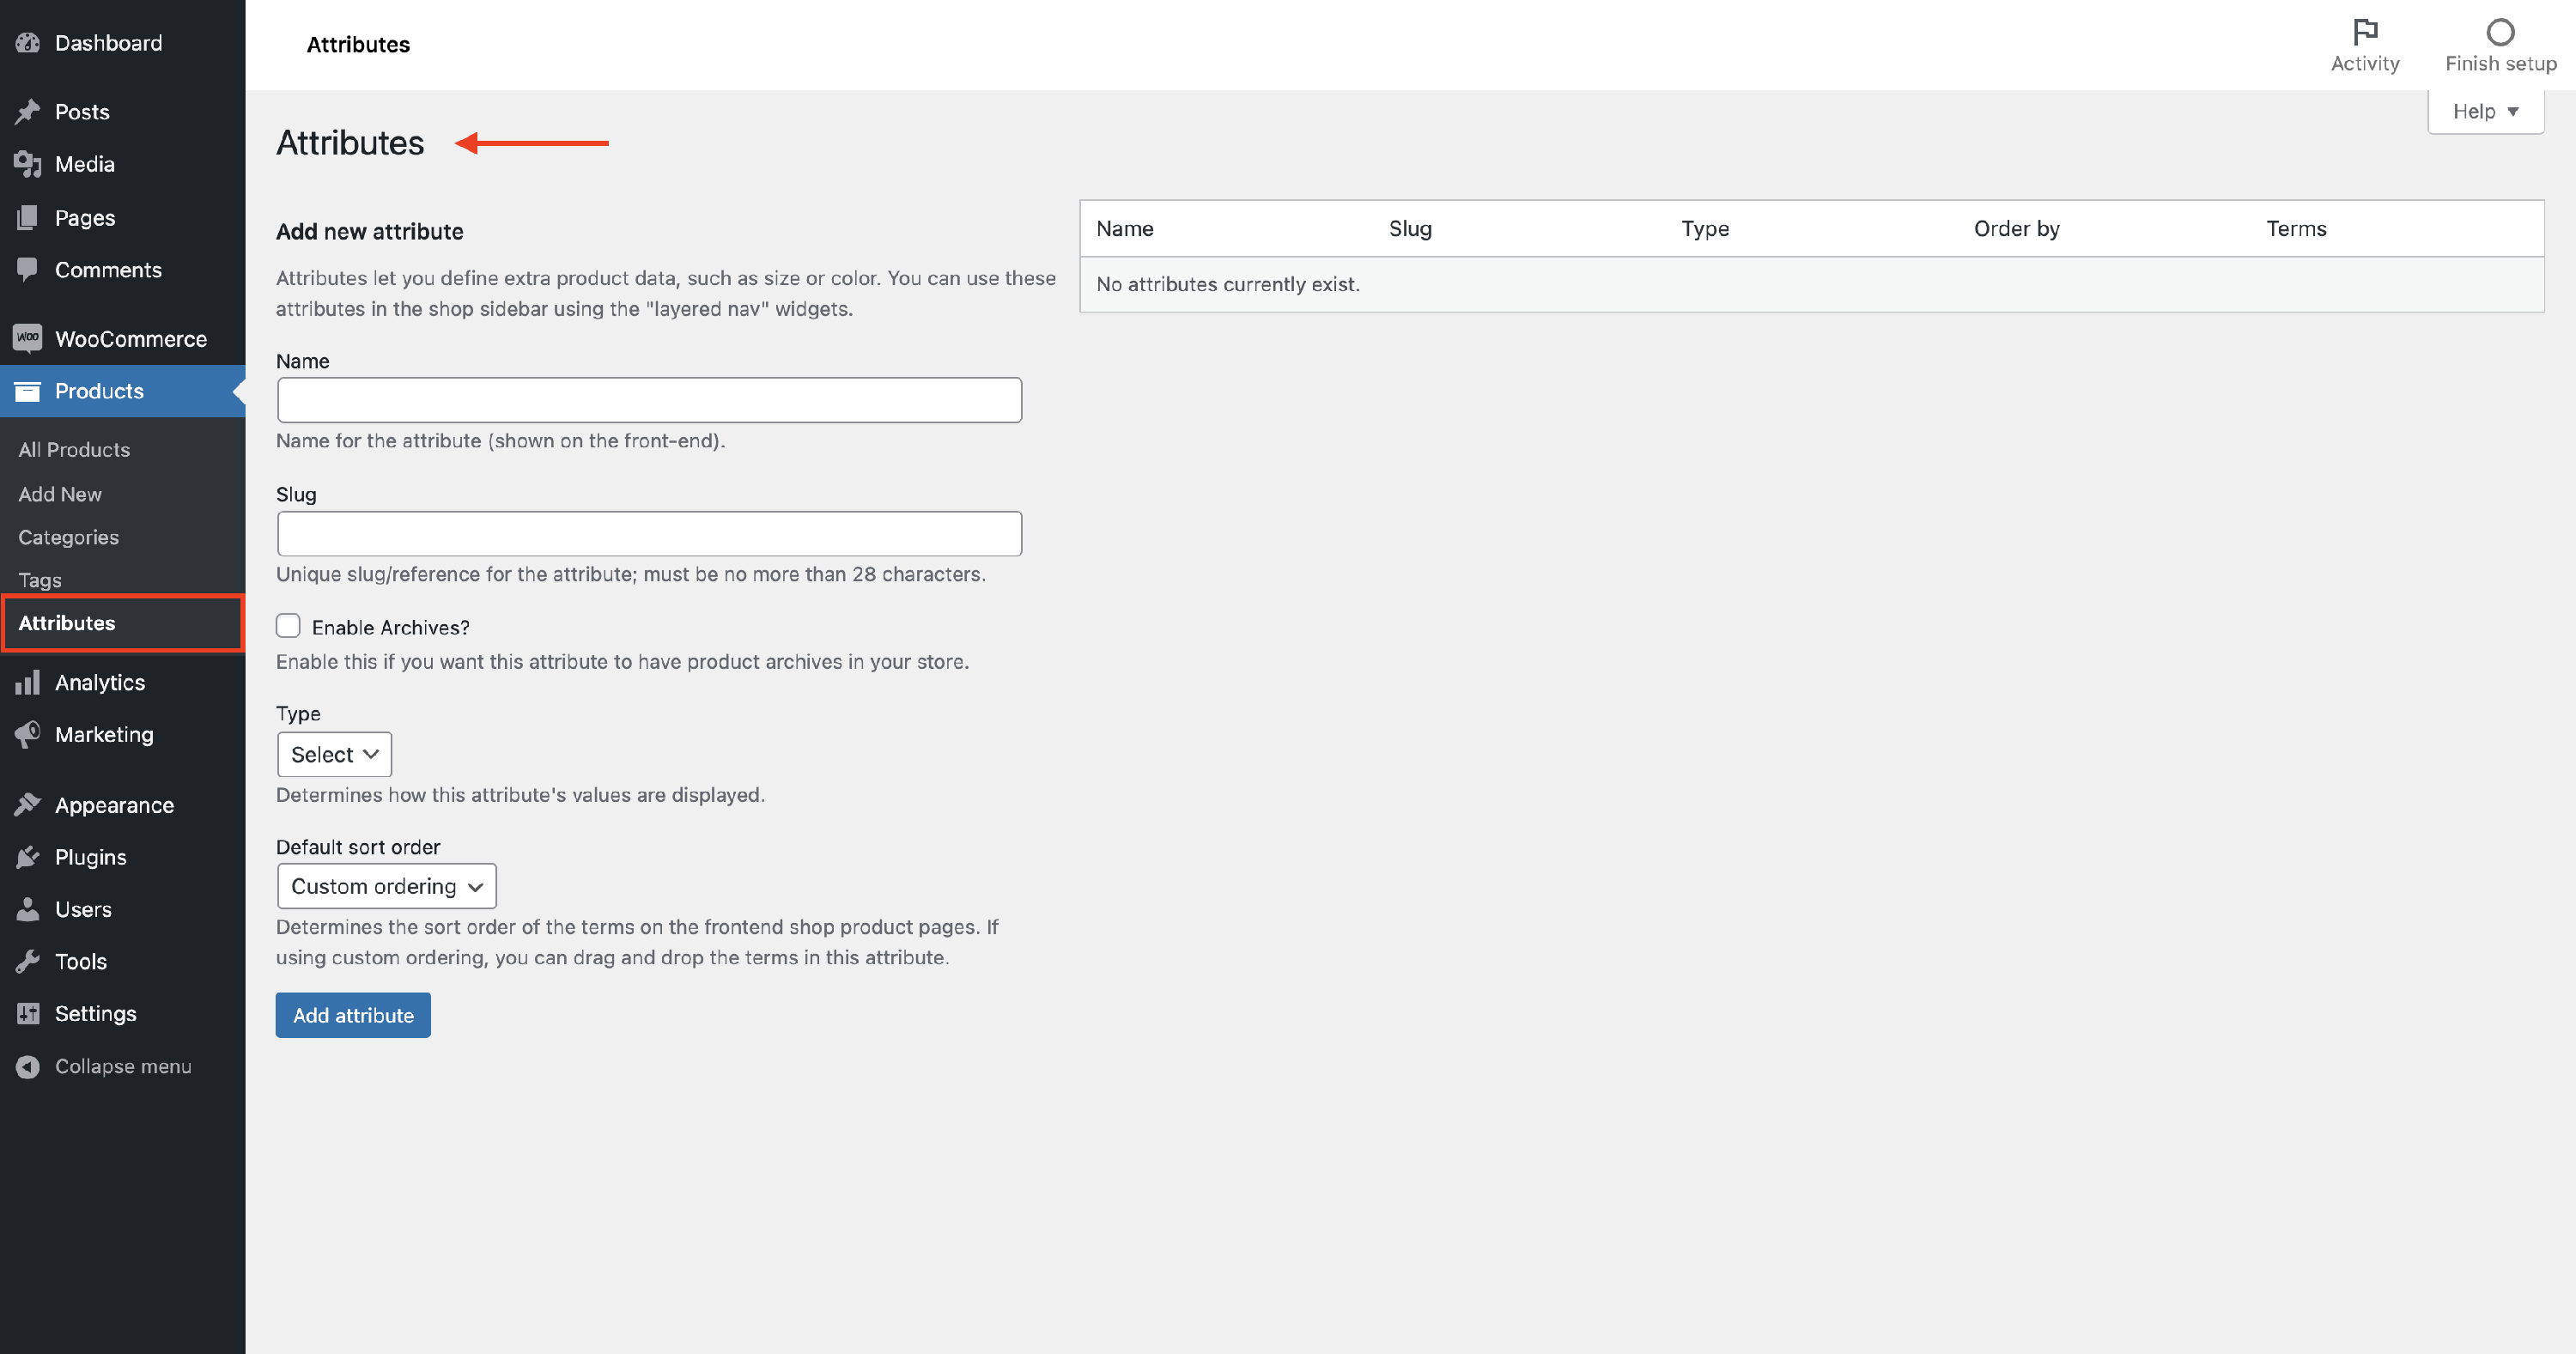Open the Default sort order dropdown
This screenshot has width=2576, height=1354.
coord(386,886)
